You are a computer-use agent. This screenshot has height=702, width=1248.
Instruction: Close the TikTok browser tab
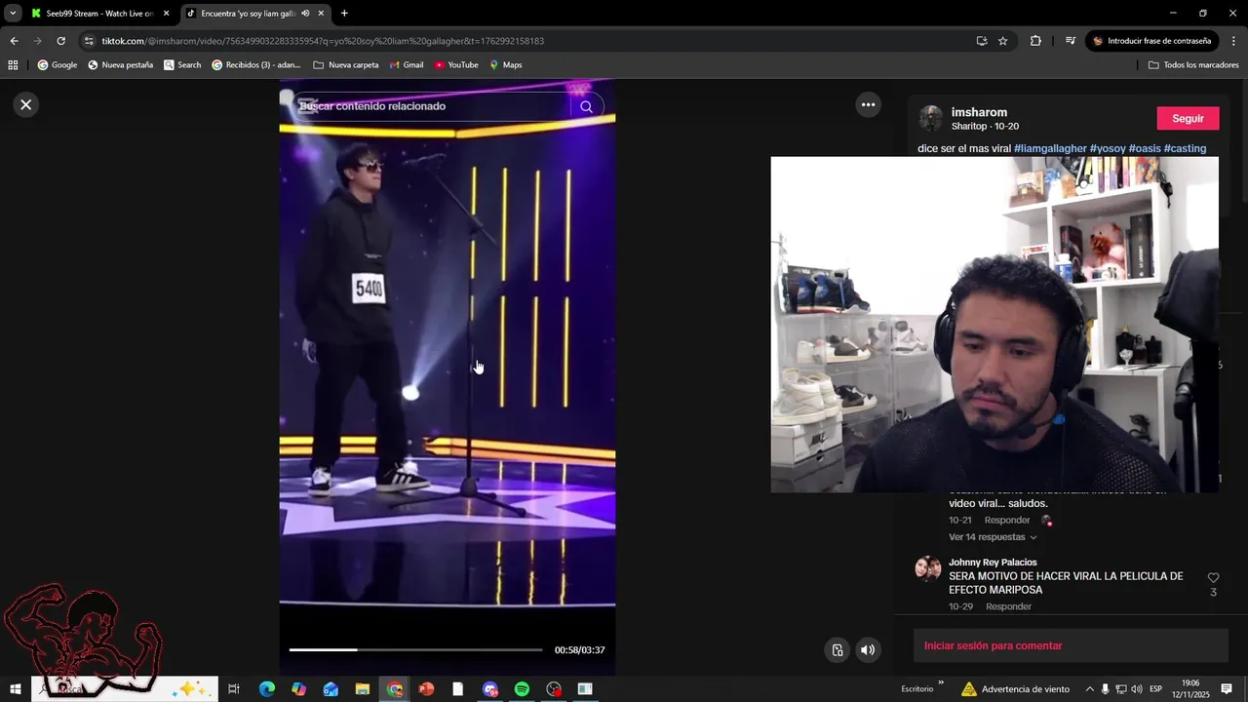pyautogui.click(x=321, y=14)
